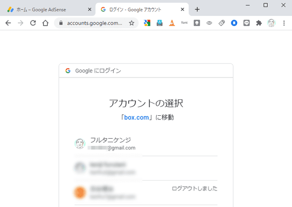
Task: Go back to the previous page
Action: [x=8, y=23]
